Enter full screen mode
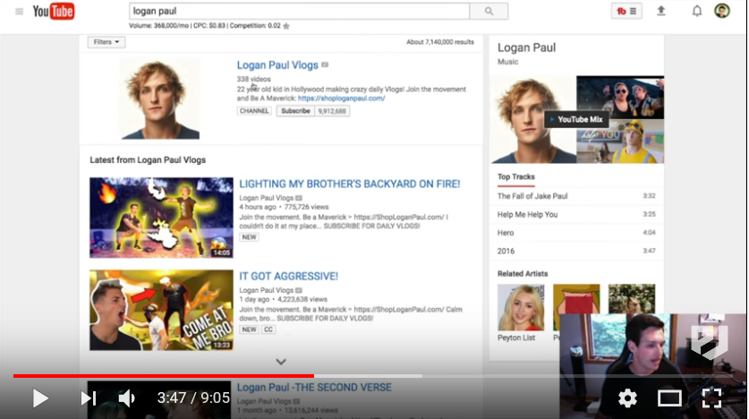 click(x=711, y=398)
